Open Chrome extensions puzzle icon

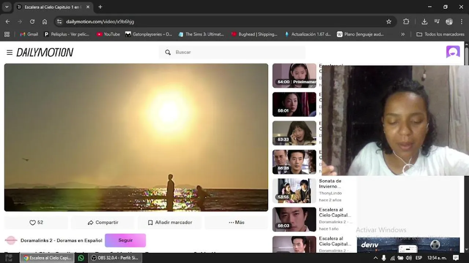pos(406,22)
